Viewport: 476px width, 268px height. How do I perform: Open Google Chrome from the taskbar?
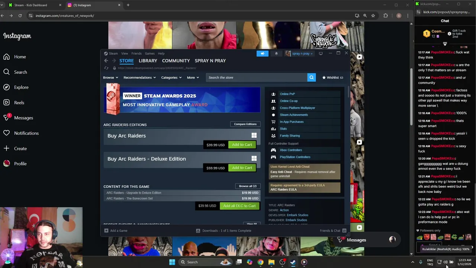tap(260, 262)
